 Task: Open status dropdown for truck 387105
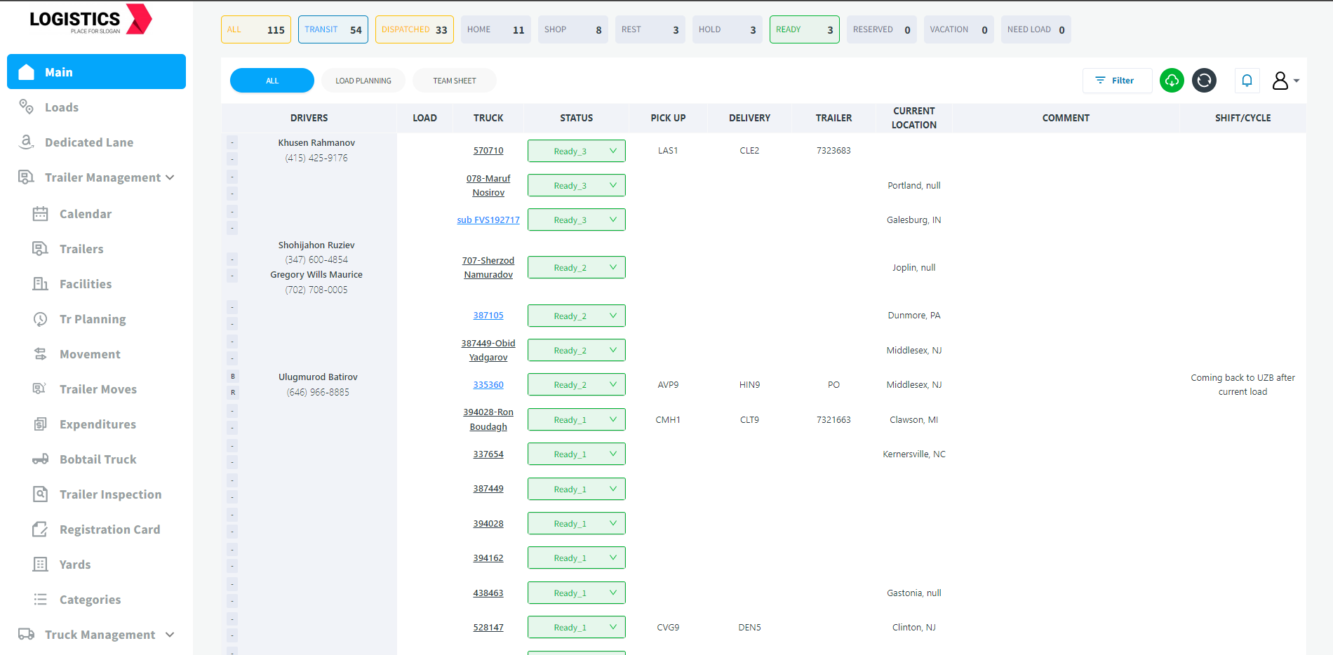[x=576, y=316]
